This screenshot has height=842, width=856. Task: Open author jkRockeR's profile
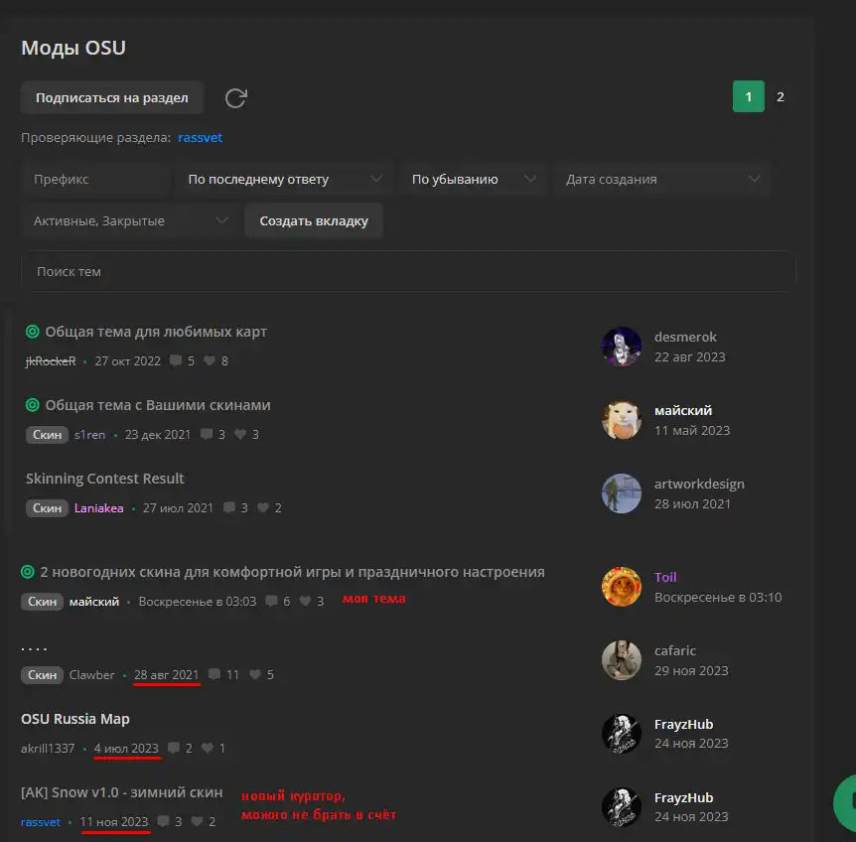pos(51,360)
